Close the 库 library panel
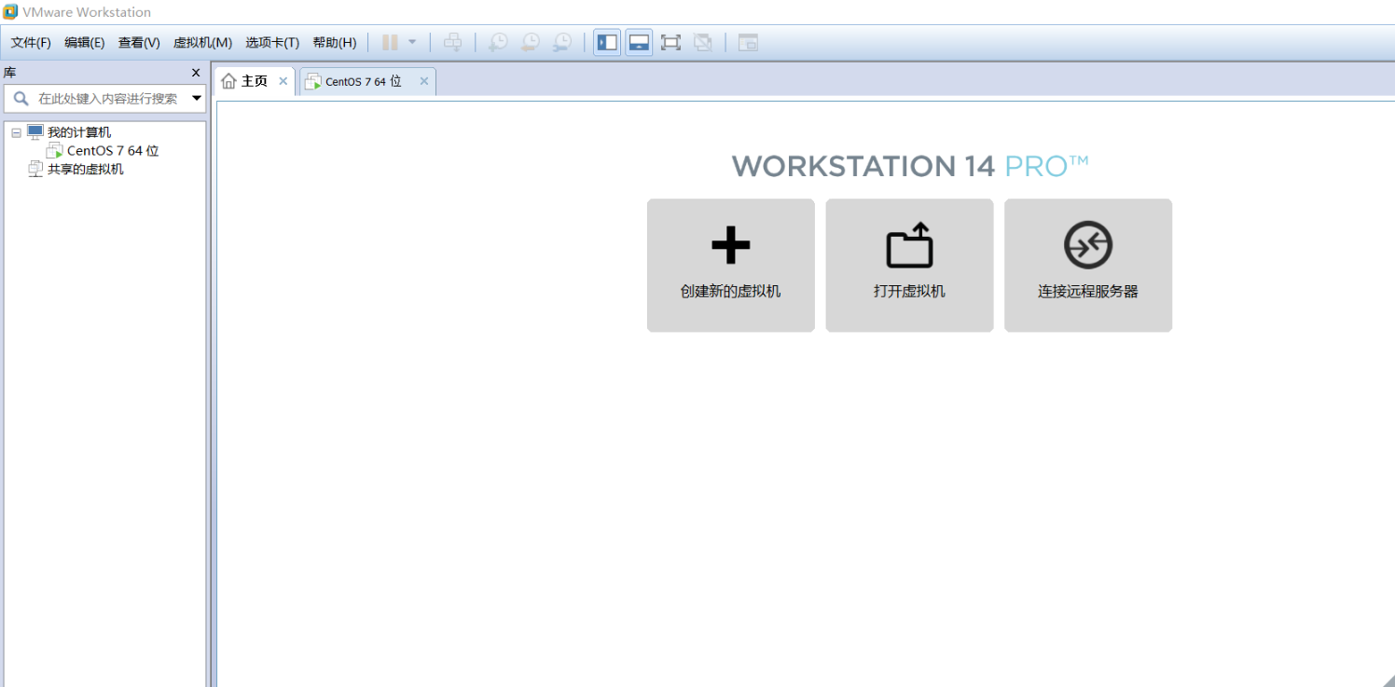The height and width of the screenshot is (687, 1395). [x=196, y=73]
